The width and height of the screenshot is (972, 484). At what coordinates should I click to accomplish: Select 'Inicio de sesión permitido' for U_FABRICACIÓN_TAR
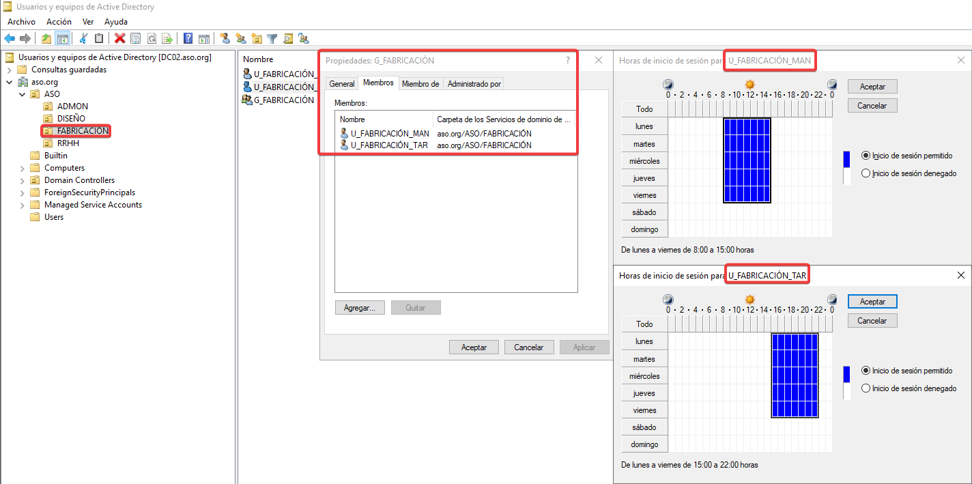[x=866, y=371]
